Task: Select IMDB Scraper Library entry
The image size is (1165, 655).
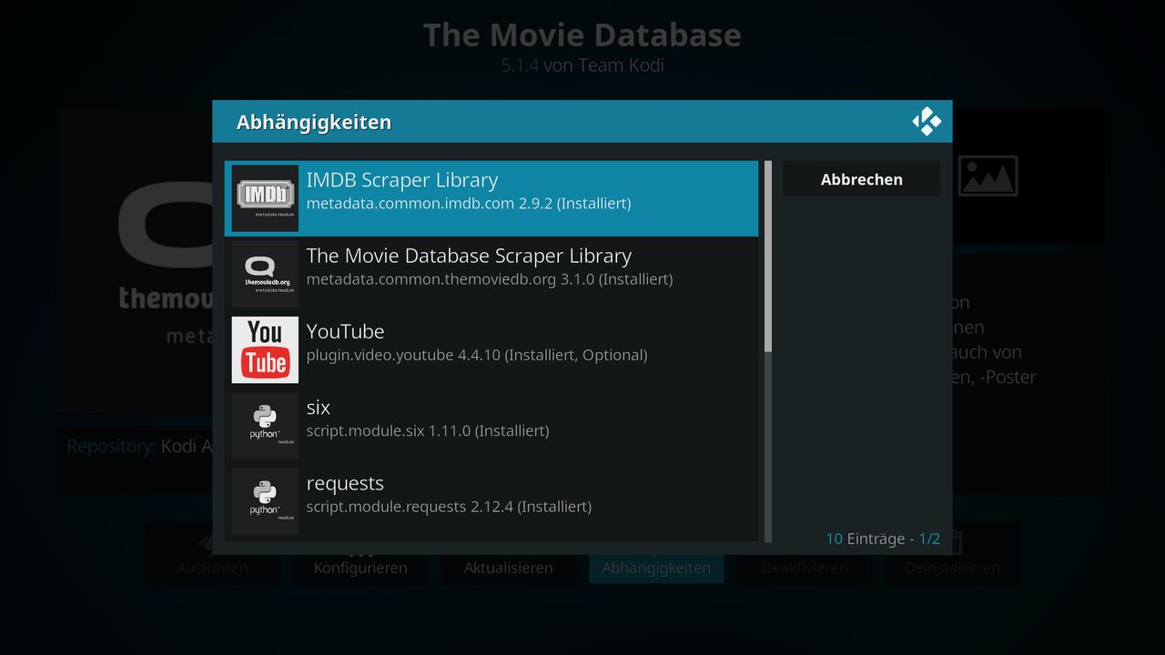Action: click(x=491, y=198)
